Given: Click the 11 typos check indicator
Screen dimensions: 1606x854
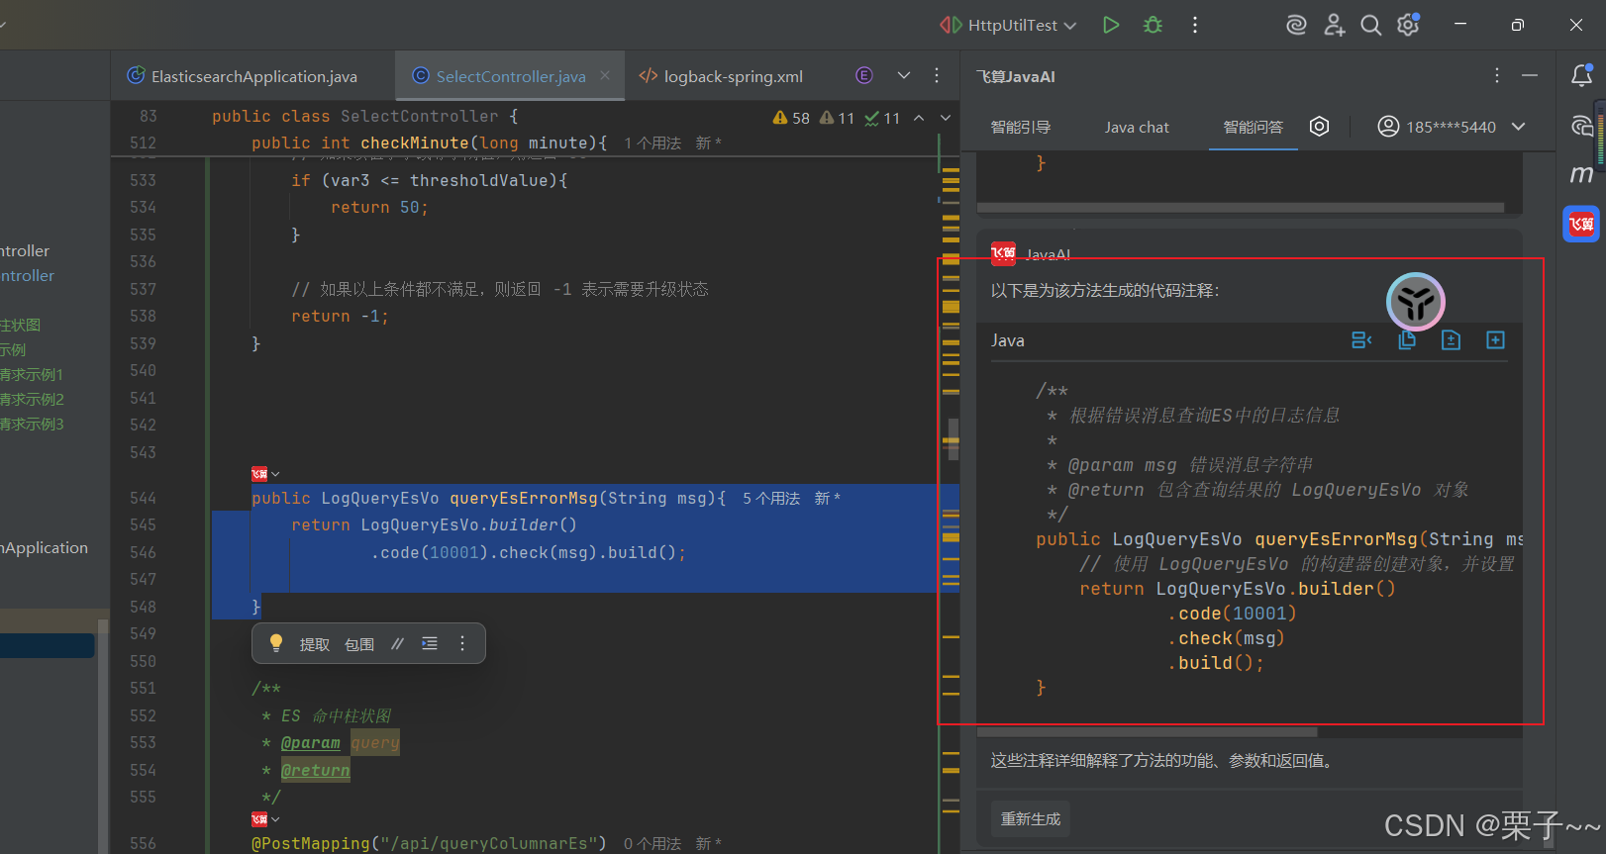Looking at the screenshot, I should click(x=882, y=118).
